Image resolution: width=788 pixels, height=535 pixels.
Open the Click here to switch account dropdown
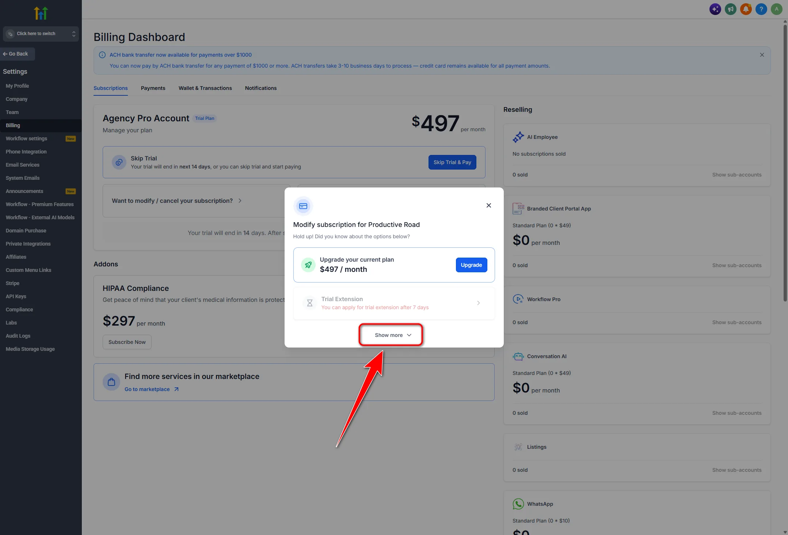(x=41, y=34)
